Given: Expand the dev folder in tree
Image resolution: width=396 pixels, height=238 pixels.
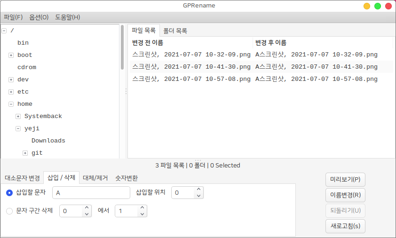Looking at the screenshot, I should 11,80.
